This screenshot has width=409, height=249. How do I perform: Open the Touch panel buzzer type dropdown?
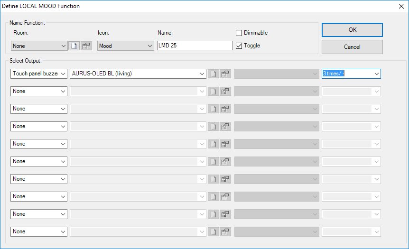pos(39,74)
